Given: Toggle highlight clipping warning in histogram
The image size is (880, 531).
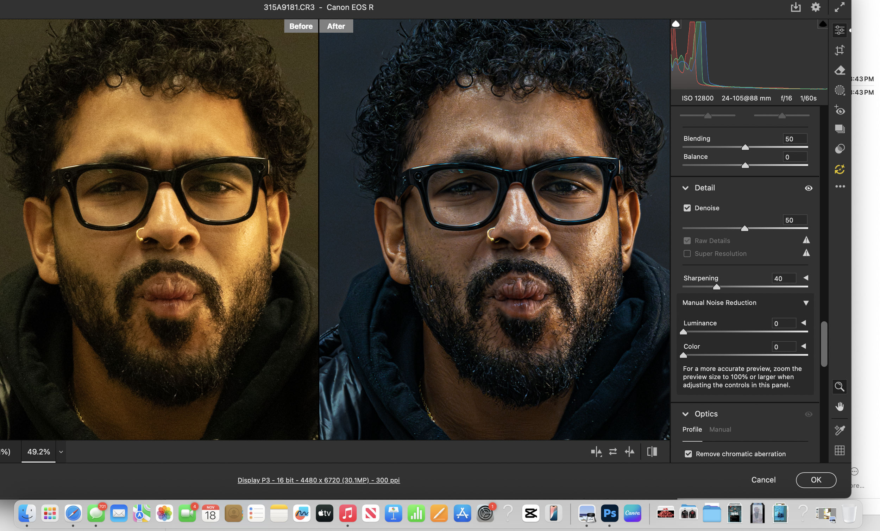Looking at the screenshot, I should click(x=823, y=24).
